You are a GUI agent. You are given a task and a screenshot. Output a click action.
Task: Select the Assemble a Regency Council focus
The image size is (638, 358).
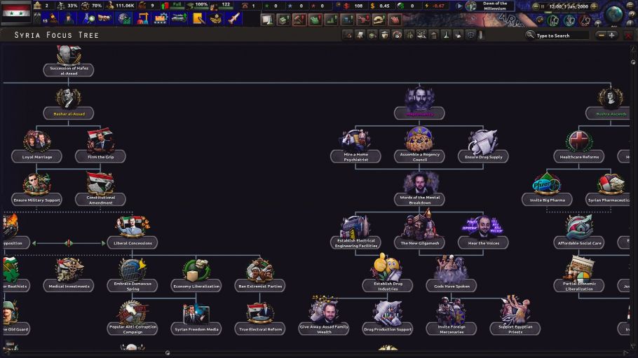tap(419, 157)
